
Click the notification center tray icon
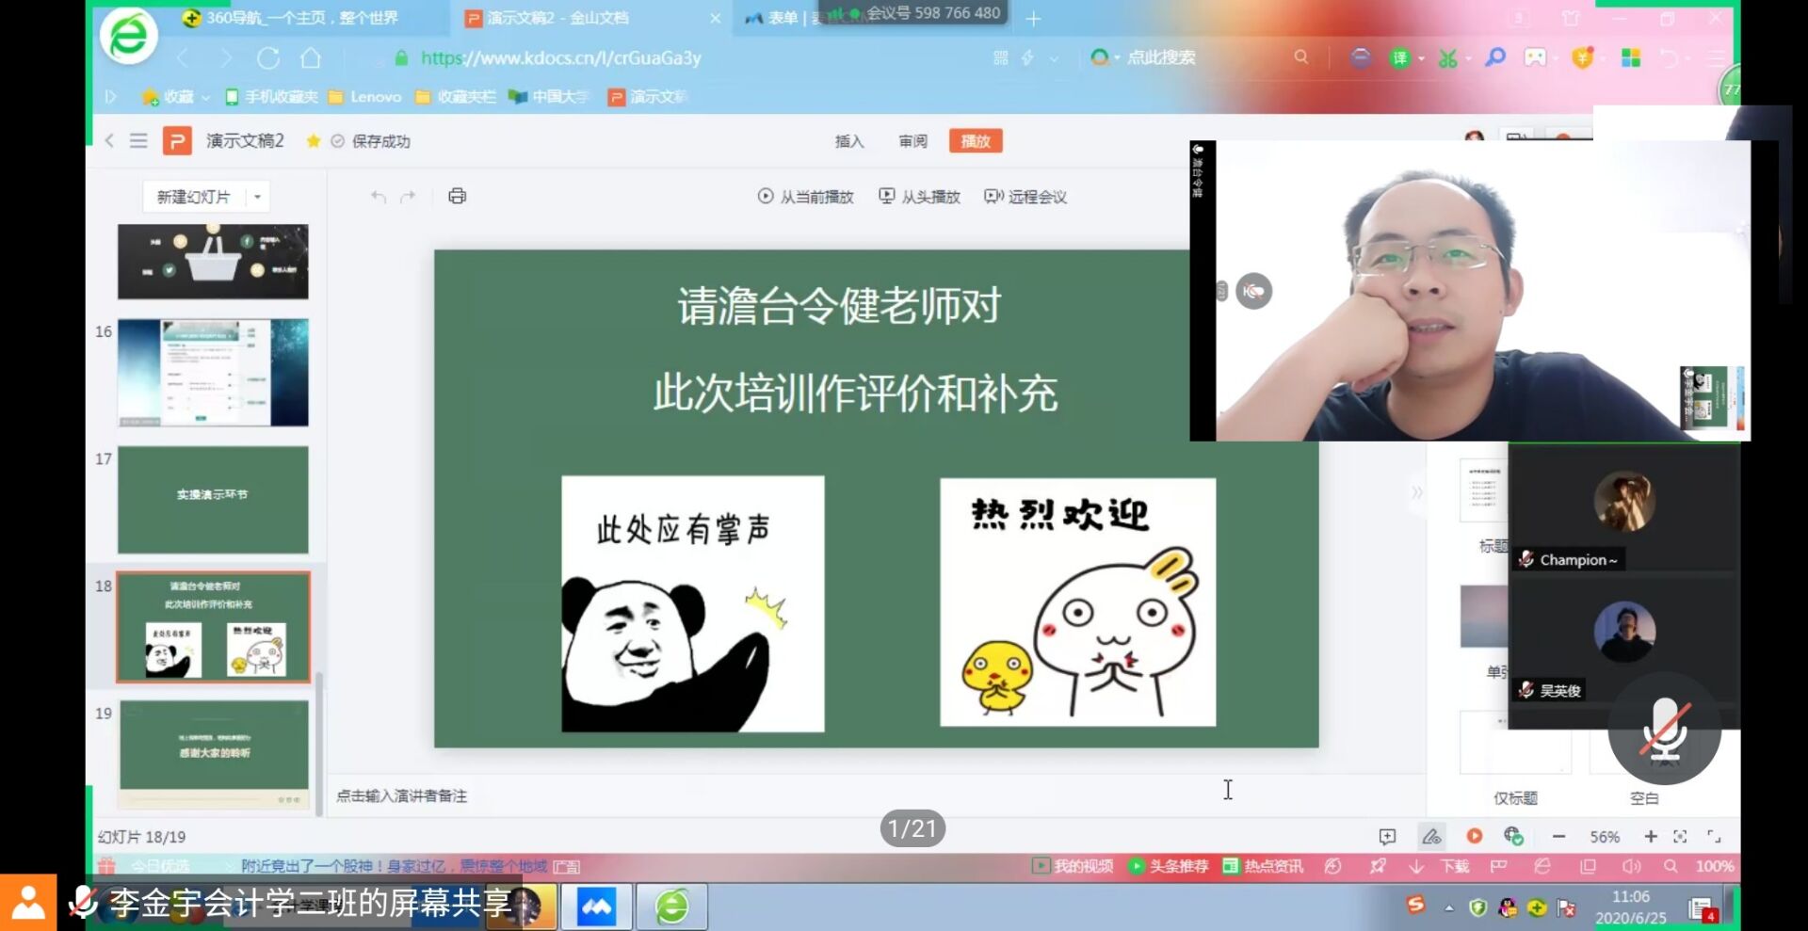tap(1703, 908)
